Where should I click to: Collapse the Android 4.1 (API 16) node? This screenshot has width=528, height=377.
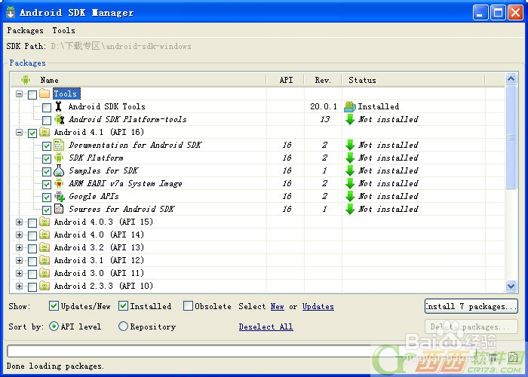click(x=19, y=132)
